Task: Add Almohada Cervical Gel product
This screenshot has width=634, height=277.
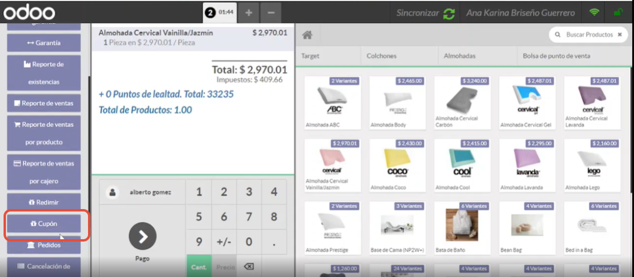Action: point(527,103)
